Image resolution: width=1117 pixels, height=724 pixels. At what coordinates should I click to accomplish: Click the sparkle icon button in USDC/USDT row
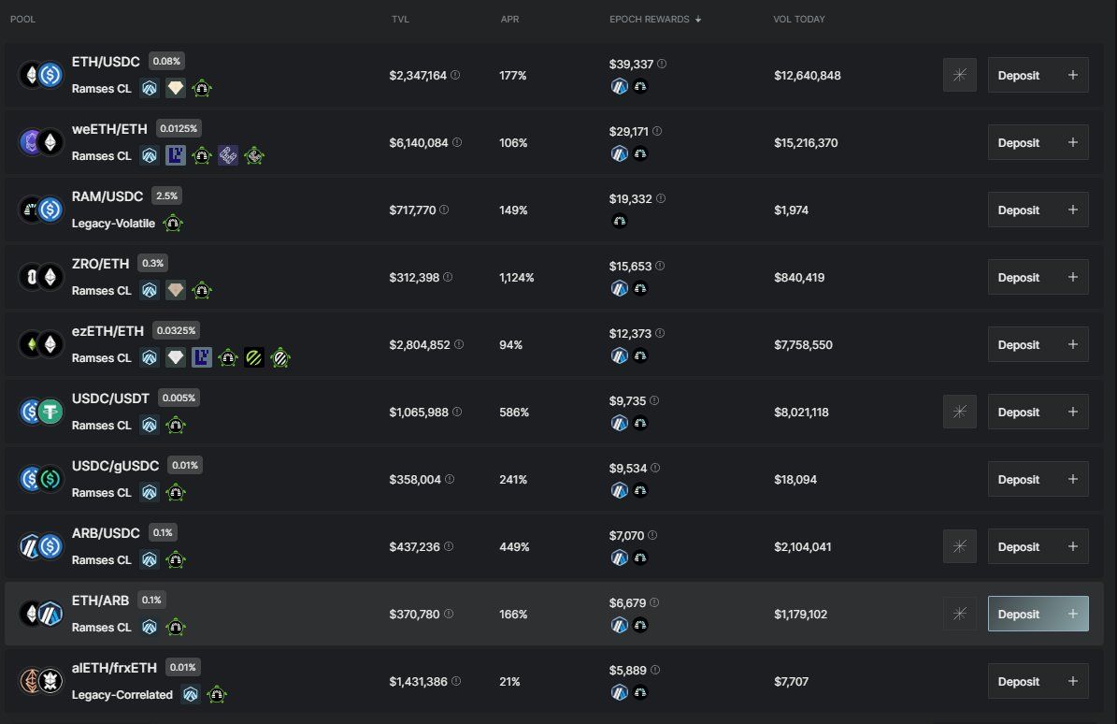959,412
